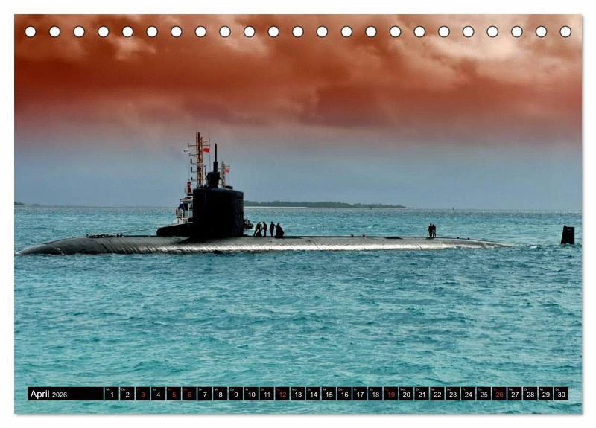Screen dimensions: 596x428
Task: Select red holiday date 3
Action: pos(142,394)
